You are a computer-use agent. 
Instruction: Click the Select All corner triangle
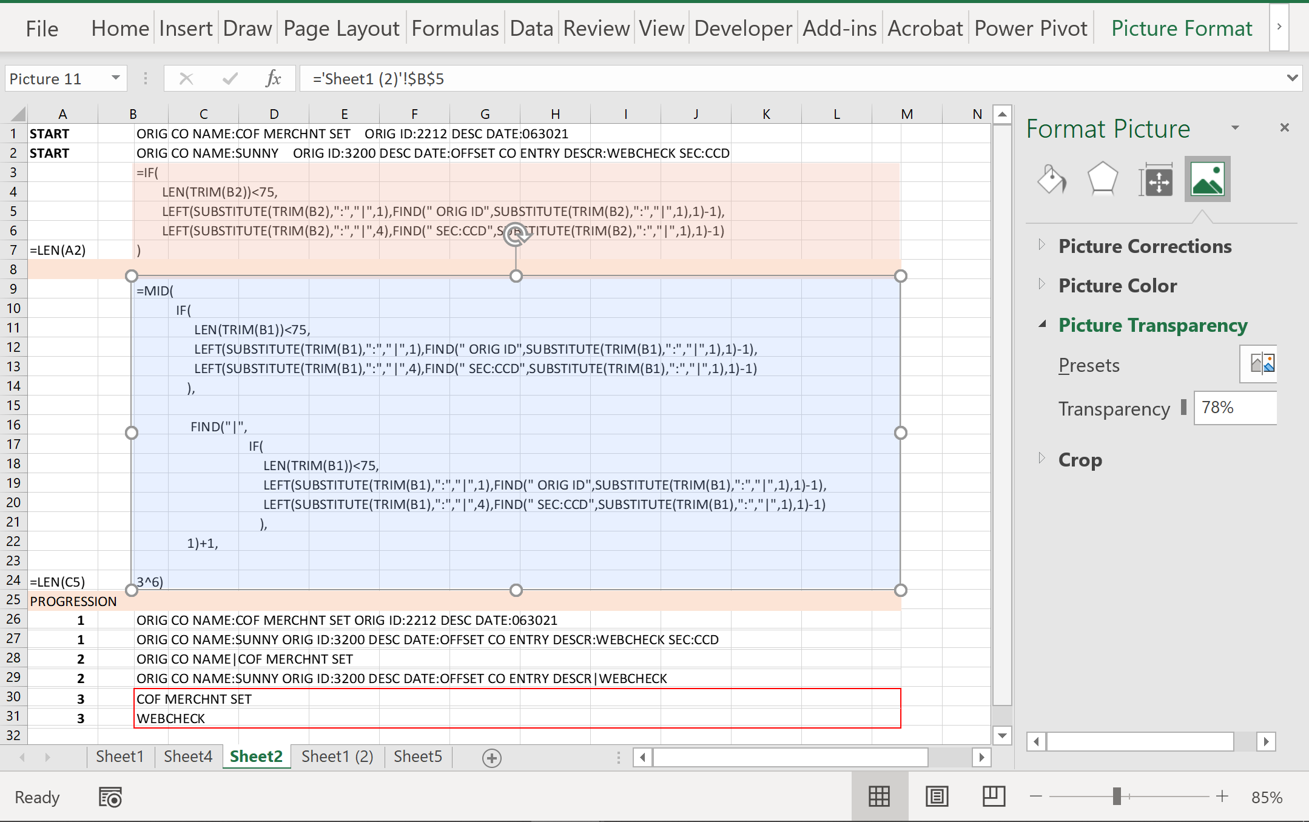(17, 113)
